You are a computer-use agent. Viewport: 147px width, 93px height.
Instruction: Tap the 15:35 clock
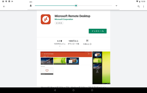click(x=143, y=2)
